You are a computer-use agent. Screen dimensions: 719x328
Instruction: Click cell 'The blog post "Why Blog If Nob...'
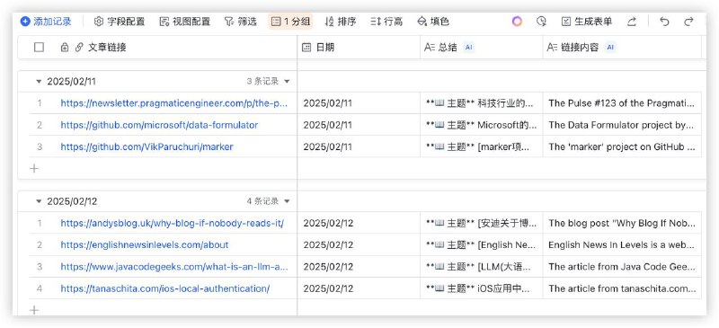(x=622, y=224)
